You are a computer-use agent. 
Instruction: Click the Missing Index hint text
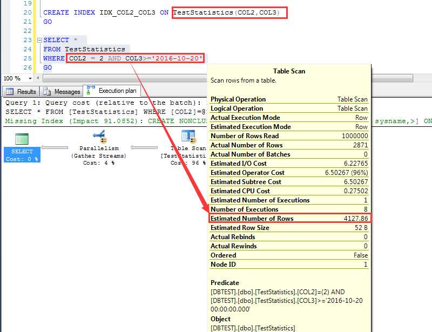[106, 121]
